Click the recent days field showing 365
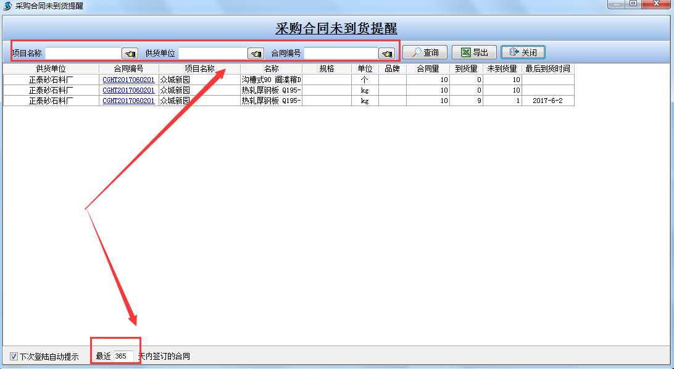Viewport: 674px width, 369px height. [x=123, y=356]
